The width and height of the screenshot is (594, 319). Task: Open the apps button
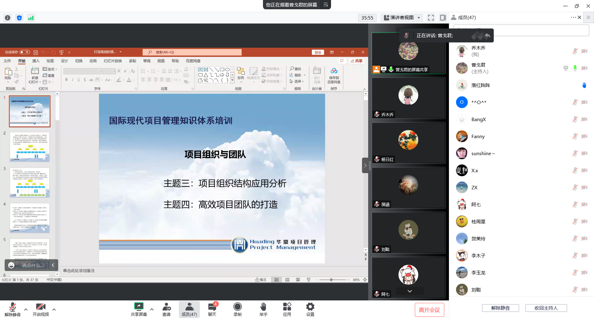coord(287,309)
